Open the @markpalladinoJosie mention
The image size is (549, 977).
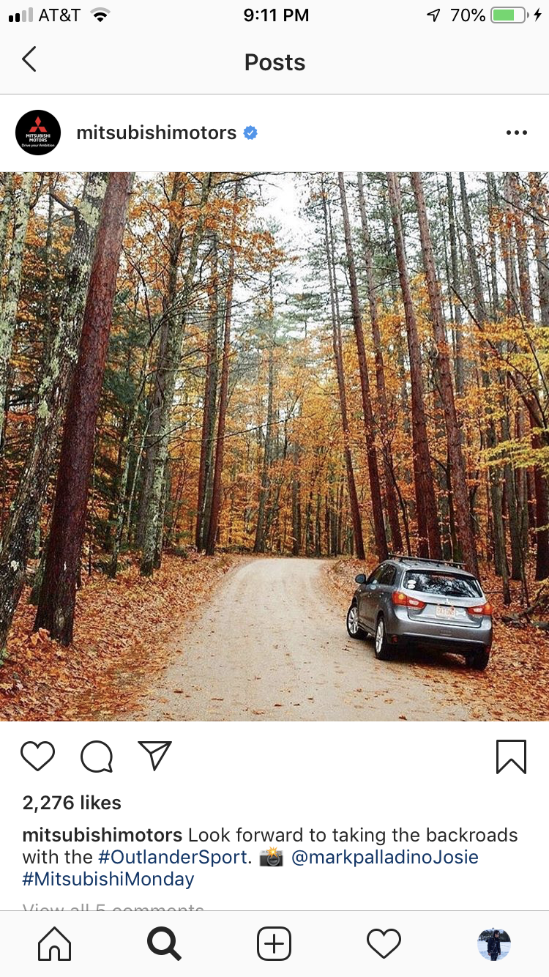(x=385, y=857)
